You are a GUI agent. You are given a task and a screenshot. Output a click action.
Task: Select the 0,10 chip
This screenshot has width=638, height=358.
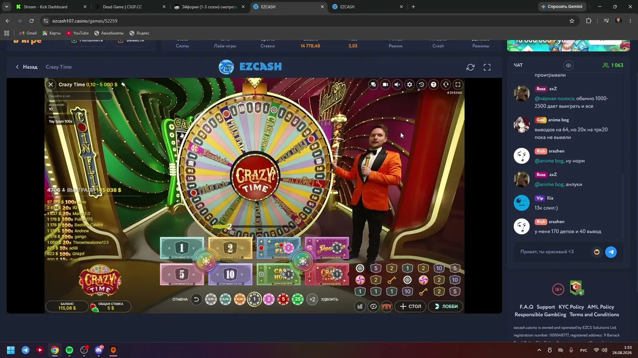point(211,299)
